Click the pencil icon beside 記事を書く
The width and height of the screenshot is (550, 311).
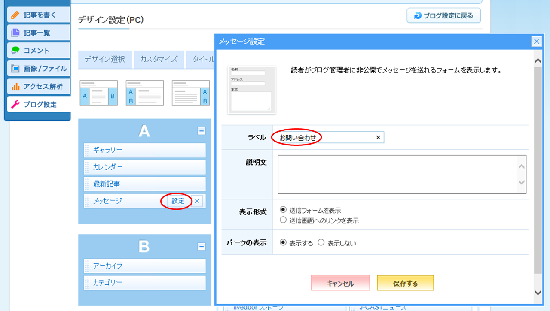15,15
